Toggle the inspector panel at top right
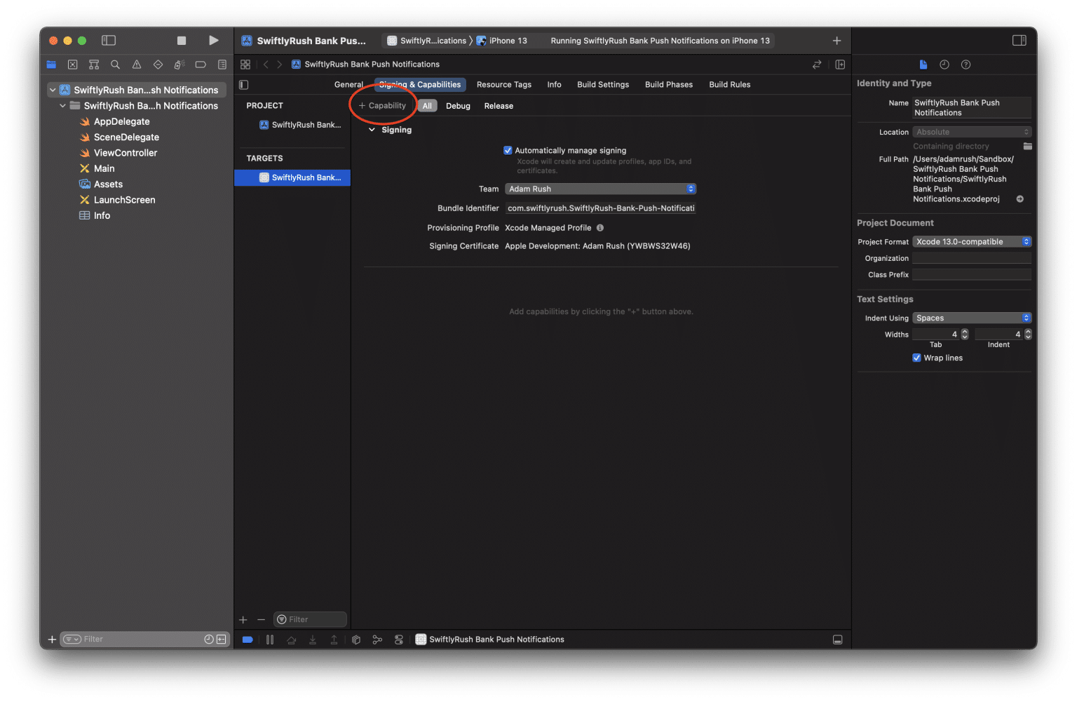 1020,41
